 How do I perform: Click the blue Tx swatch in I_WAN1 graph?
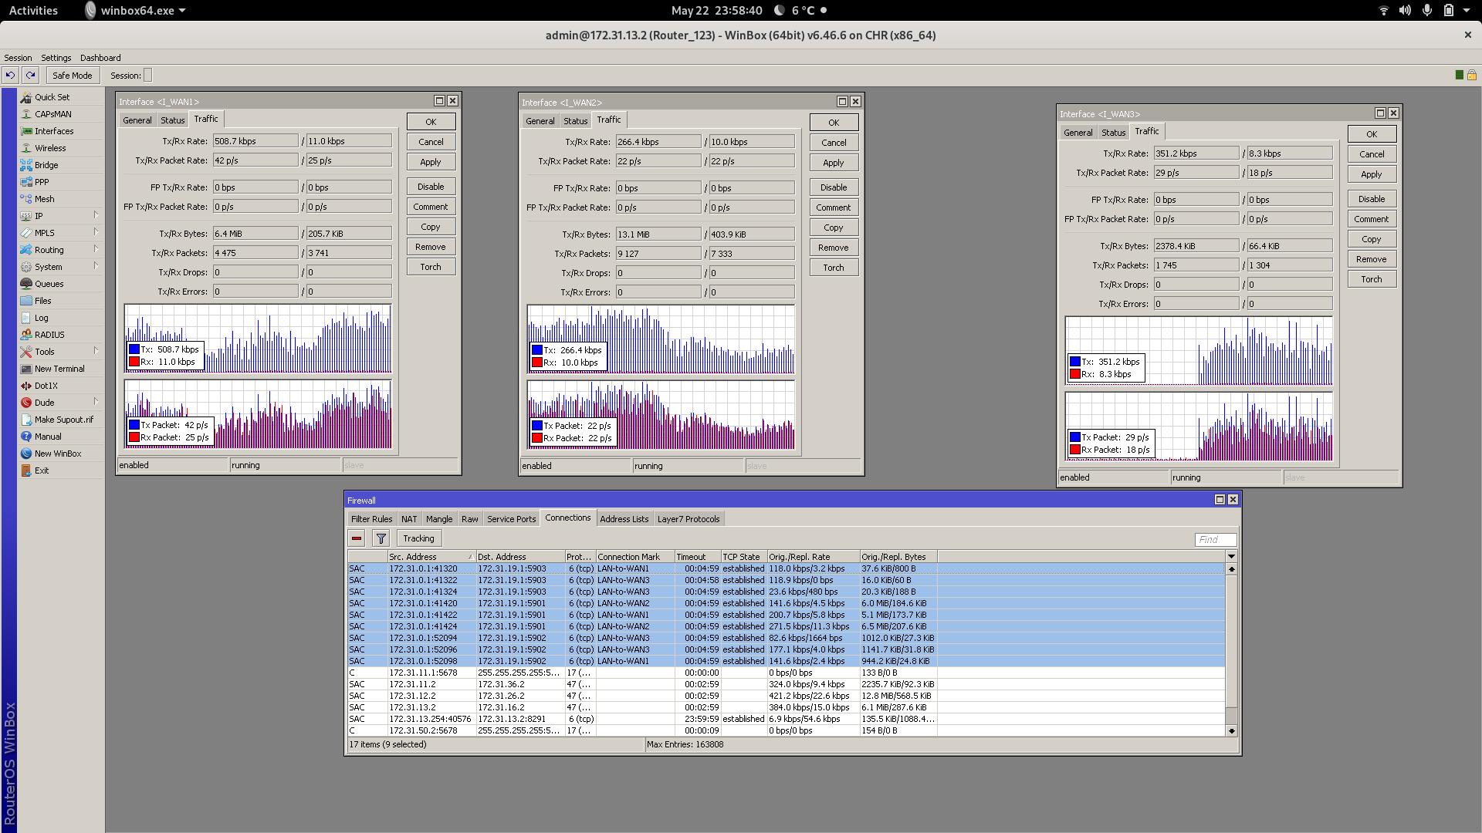tap(134, 349)
